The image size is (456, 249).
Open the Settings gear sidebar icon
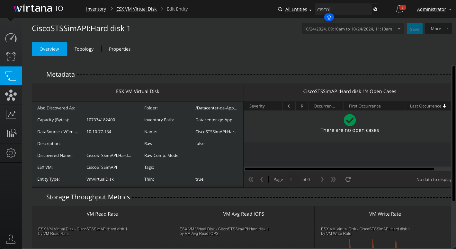pyautogui.click(x=11, y=153)
